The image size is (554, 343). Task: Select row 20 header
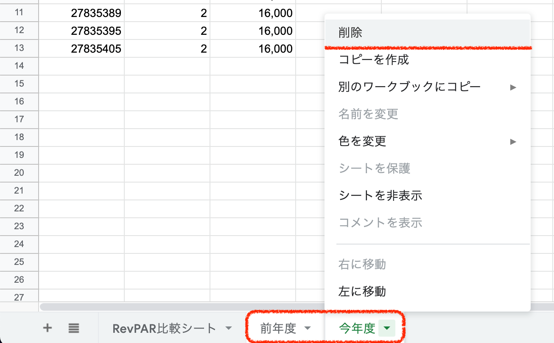(x=19, y=173)
